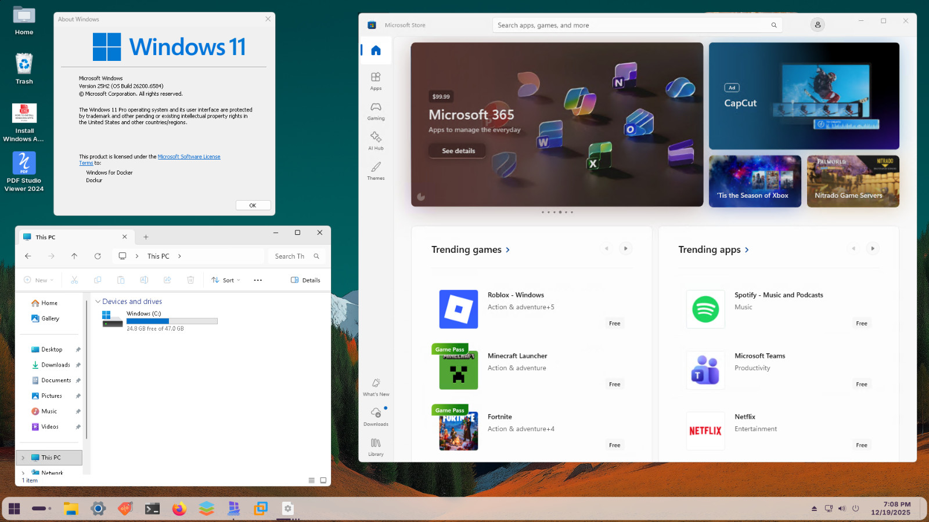Select Documents in File Explorer navigation pane

[56, 380]
